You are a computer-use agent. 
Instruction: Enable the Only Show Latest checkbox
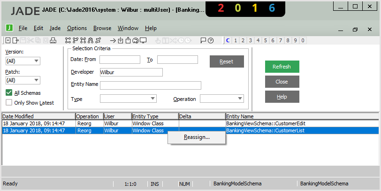tap(9, 103)
